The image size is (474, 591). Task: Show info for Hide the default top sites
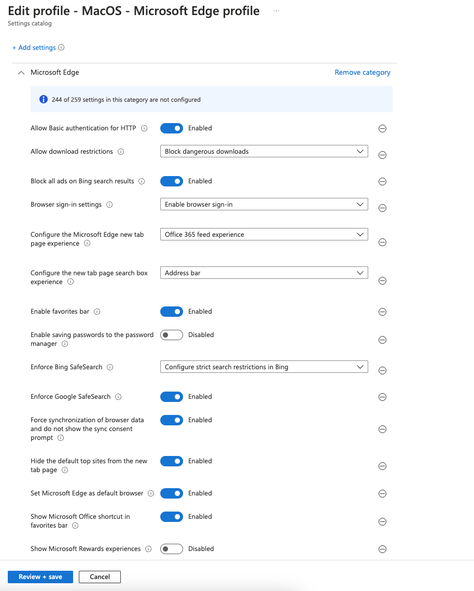pyautogui.click(x=65, y=470)
